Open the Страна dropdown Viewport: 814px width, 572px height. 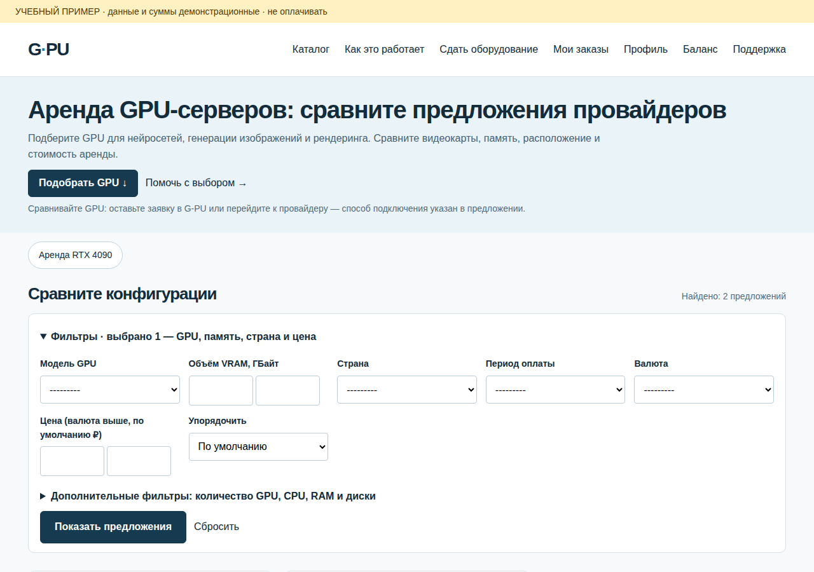(407, 390)
